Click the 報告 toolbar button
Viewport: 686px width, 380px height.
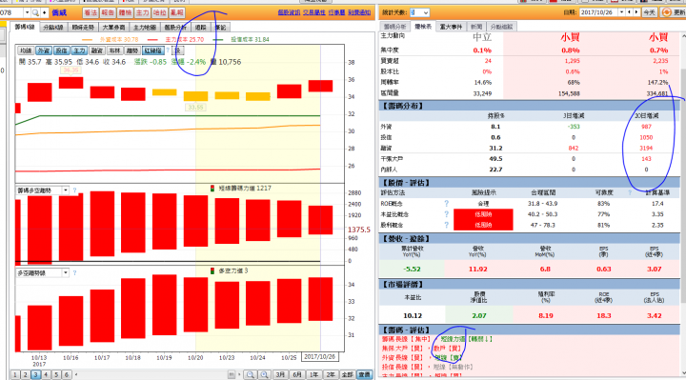(x=108, y=12)
